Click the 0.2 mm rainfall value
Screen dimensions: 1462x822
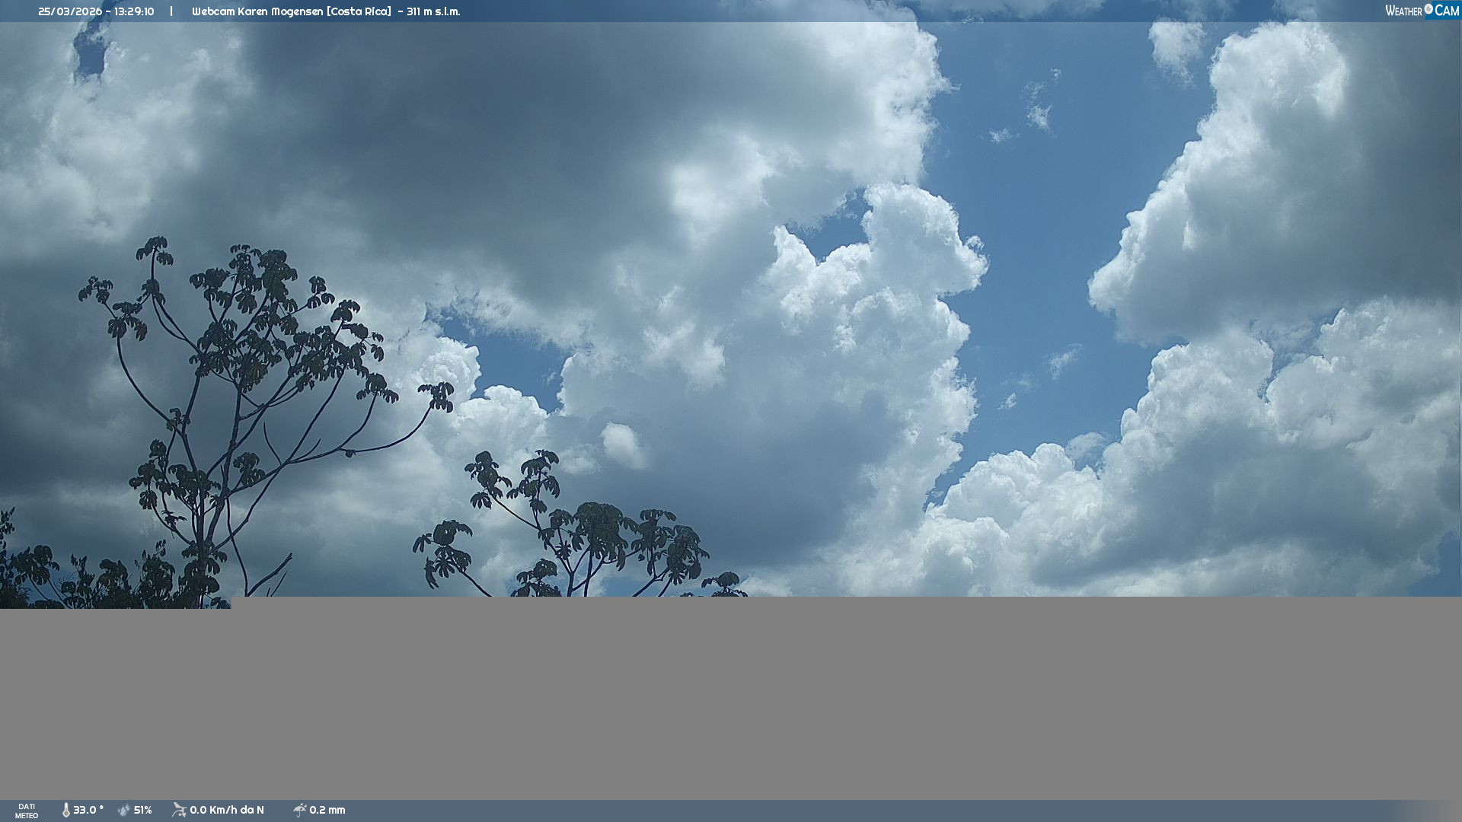(327, 810)
